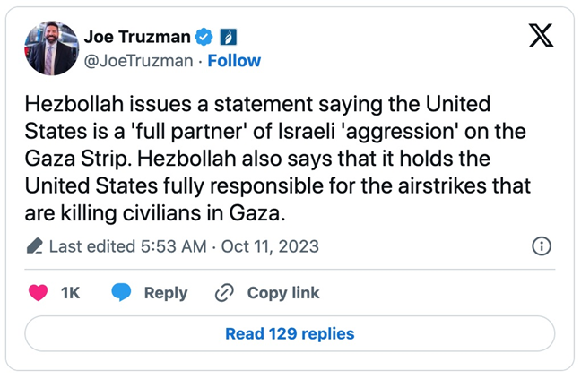
Task: Click the pencil edit-history icon
Action: (x=35, y=245)
